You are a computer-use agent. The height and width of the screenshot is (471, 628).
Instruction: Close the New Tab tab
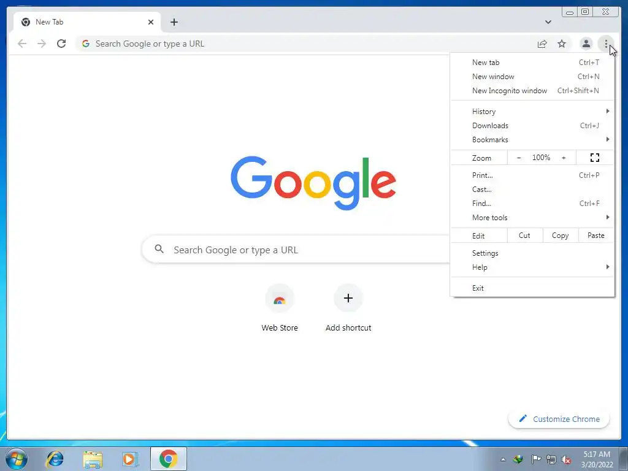point(151,22)
